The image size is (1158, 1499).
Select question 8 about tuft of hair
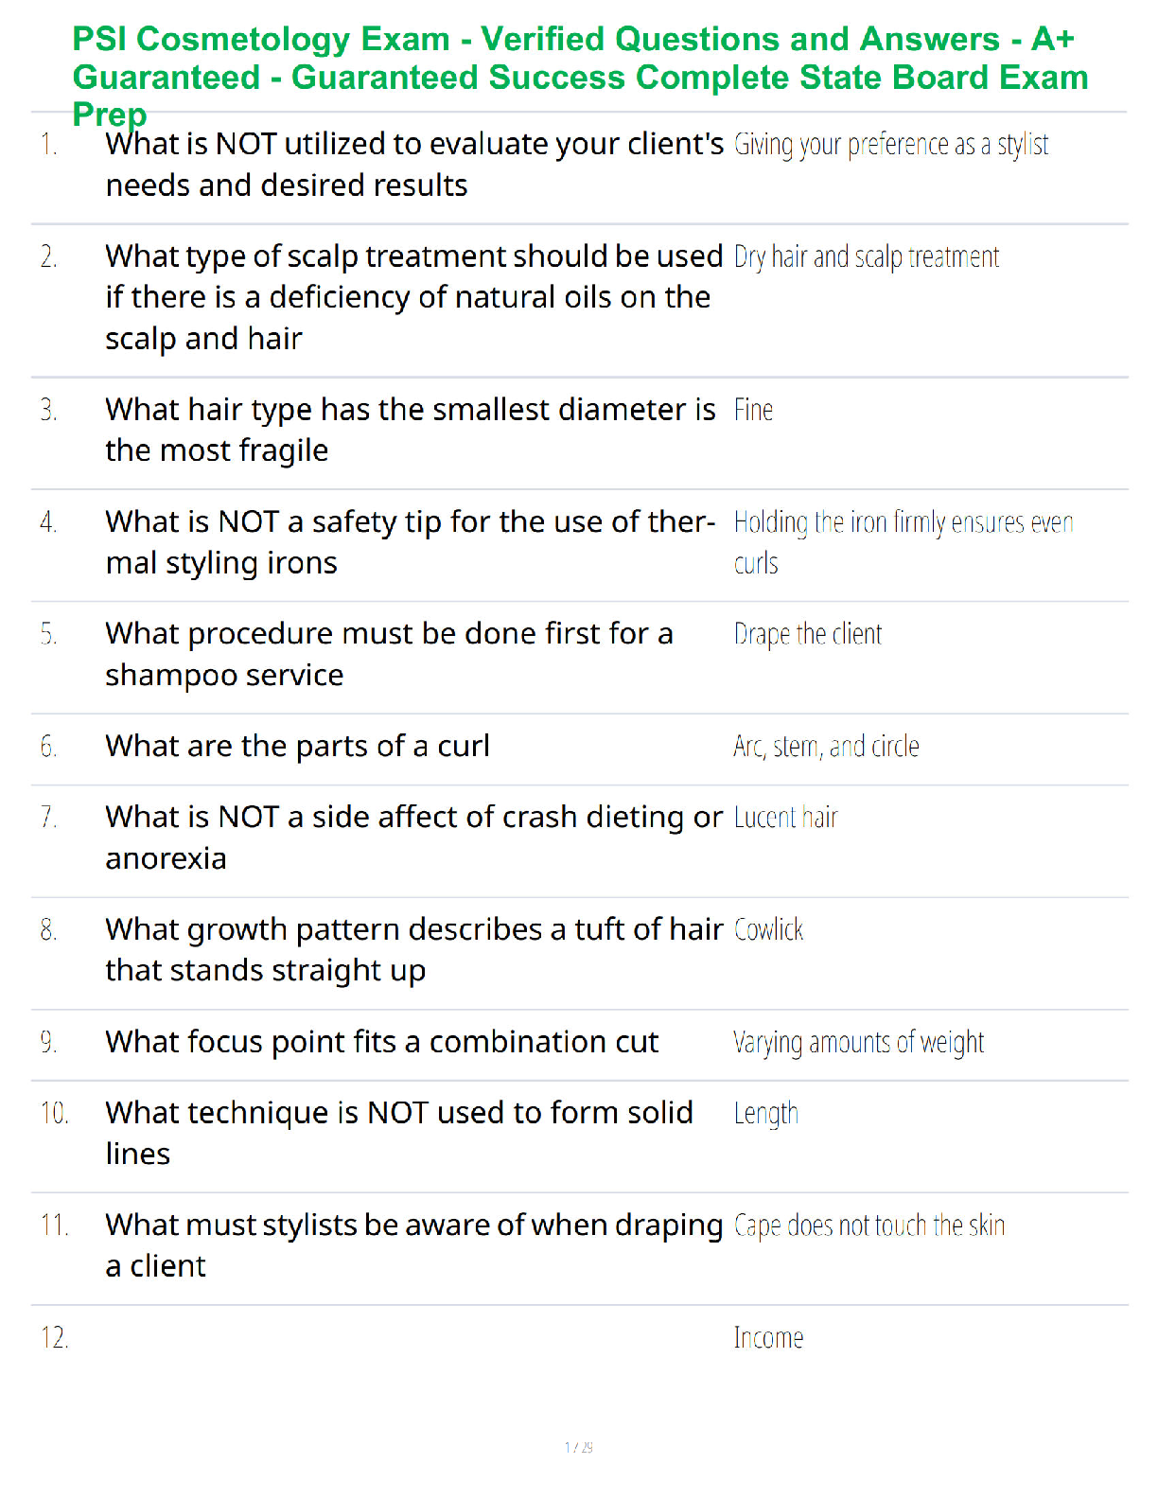pos(414,950)
